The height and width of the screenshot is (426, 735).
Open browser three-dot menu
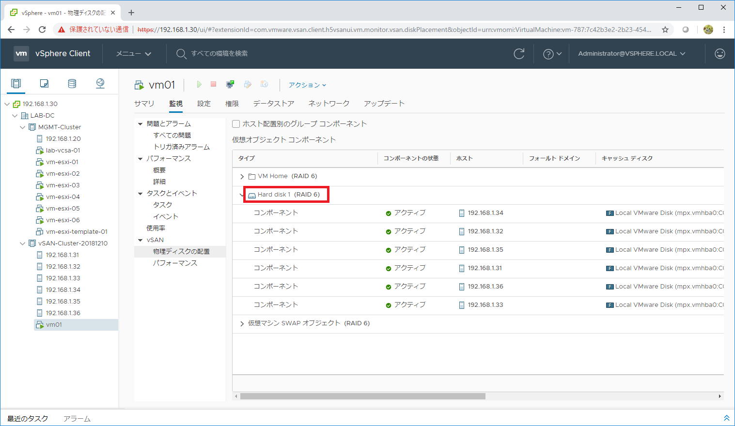724,30
